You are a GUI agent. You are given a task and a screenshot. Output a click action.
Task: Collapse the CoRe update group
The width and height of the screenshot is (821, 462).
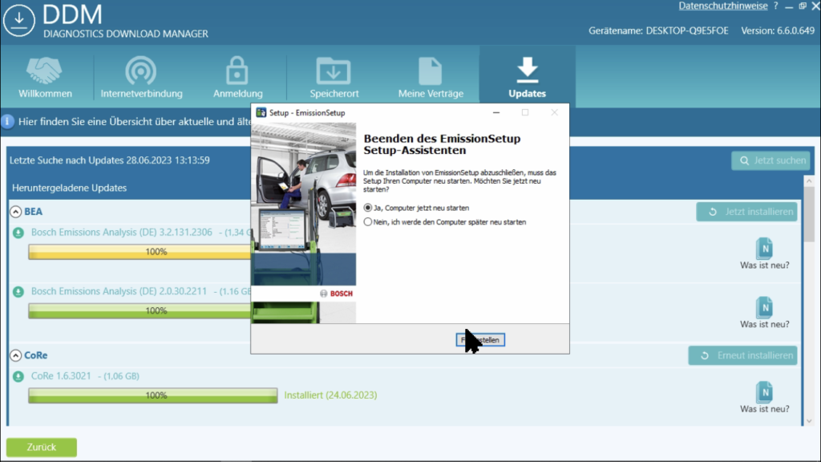[x=16, y=355]
